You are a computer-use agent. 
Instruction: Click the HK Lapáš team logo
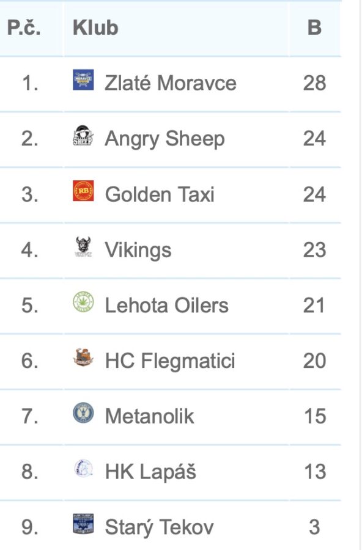[83, 468]
